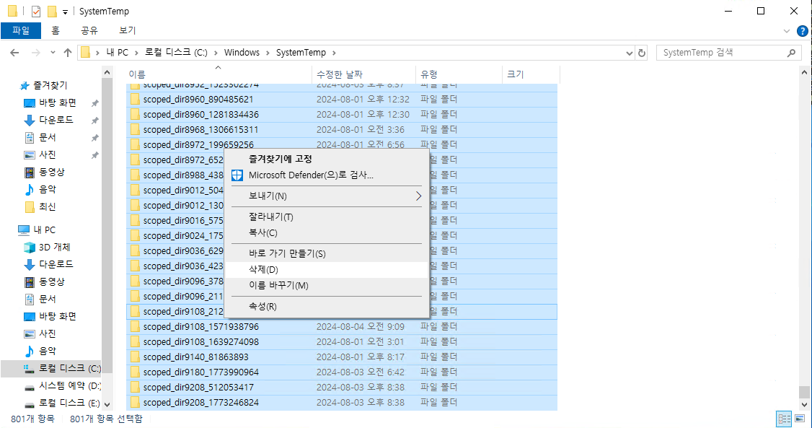Sort by 수정한 날짜 column header
812x428 pixels.
(339, 74)
